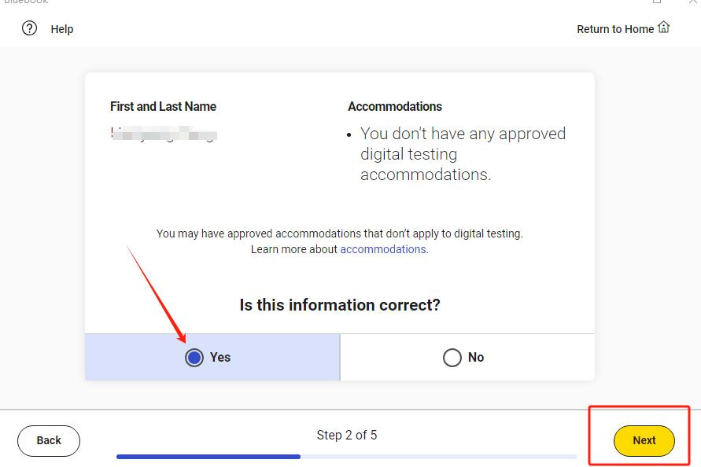Open the accommodations learn more link
The image size is (701, 467).
382,249
